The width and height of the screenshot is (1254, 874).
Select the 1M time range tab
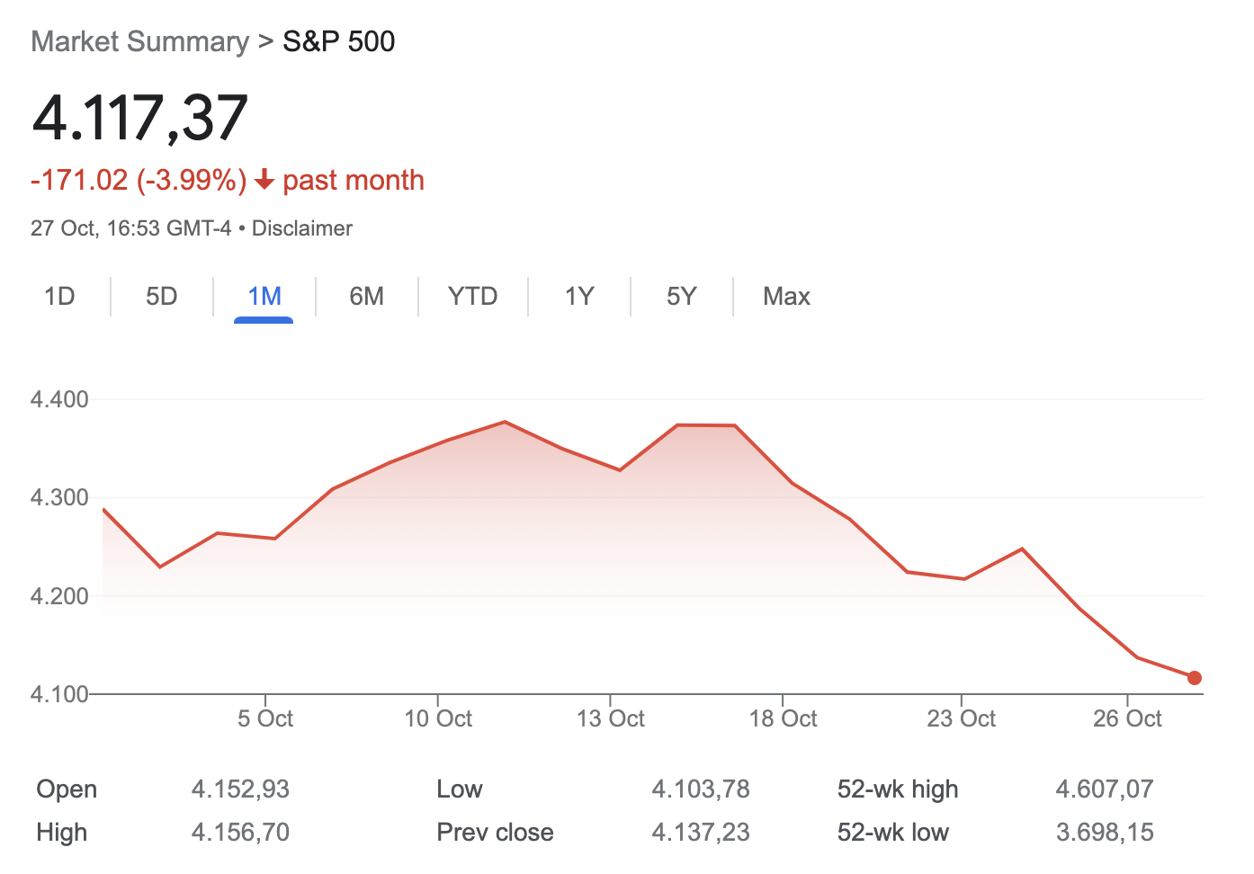[x=264, y=297]
